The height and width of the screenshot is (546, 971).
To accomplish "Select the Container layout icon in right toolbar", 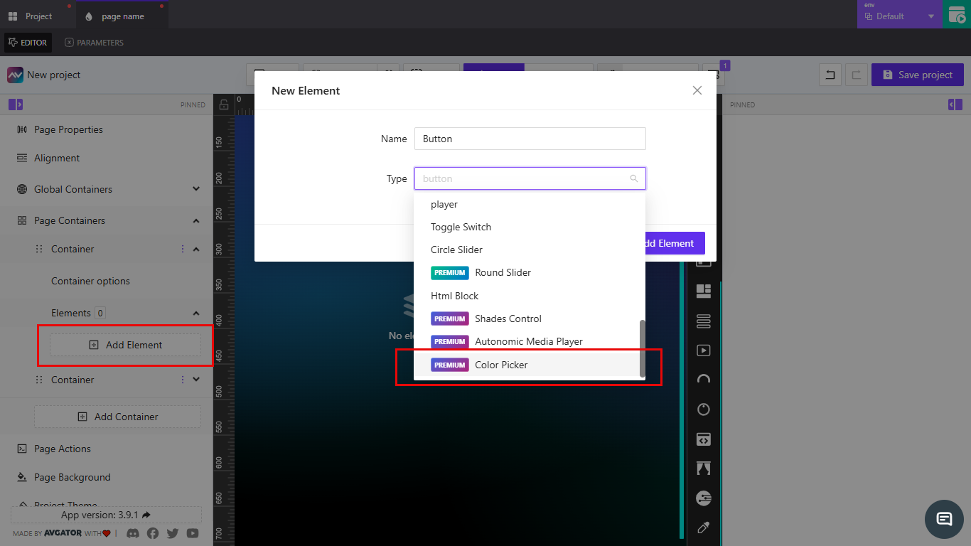I will [703, 291].
